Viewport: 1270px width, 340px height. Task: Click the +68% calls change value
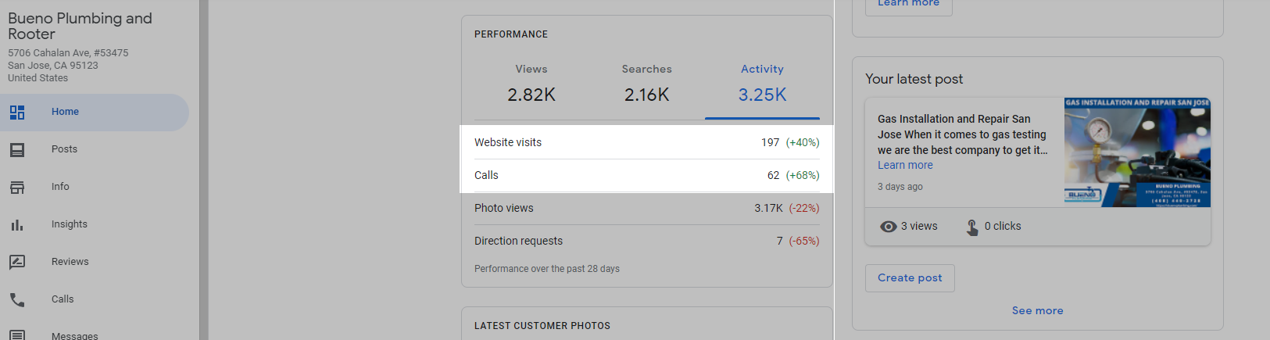803,175
